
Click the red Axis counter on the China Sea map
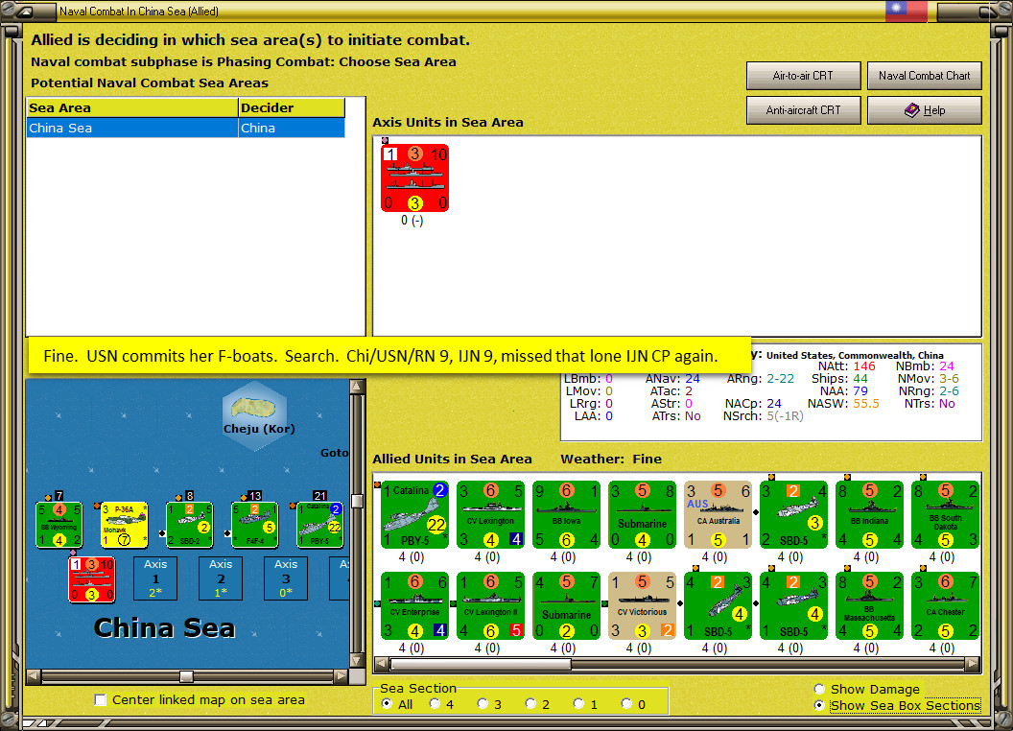pos(92,579)
